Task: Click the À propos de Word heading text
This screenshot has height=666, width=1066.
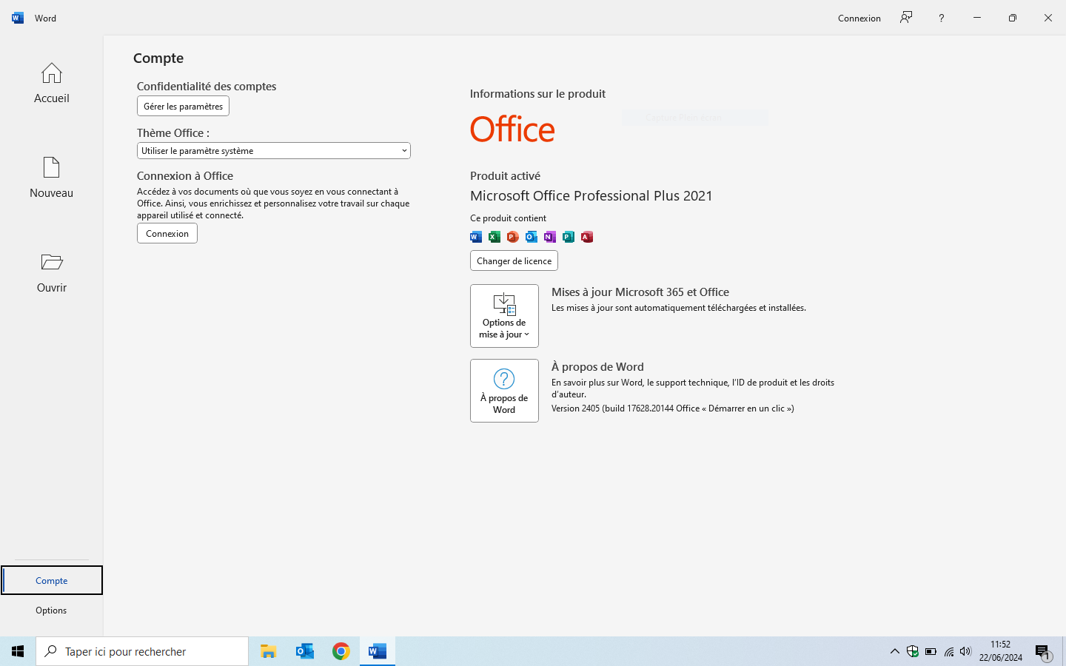Action: click(597, 367)
